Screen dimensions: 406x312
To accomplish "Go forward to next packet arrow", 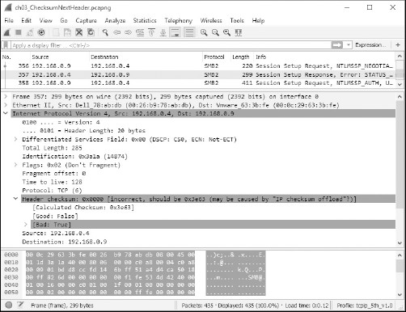I will [x=128, y=32].
